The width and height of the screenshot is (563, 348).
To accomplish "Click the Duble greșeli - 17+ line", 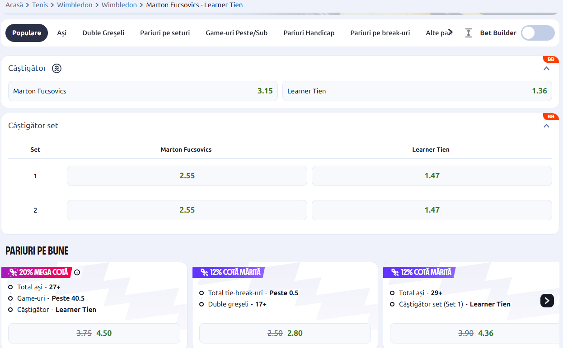I will click(x=237, y=304).
